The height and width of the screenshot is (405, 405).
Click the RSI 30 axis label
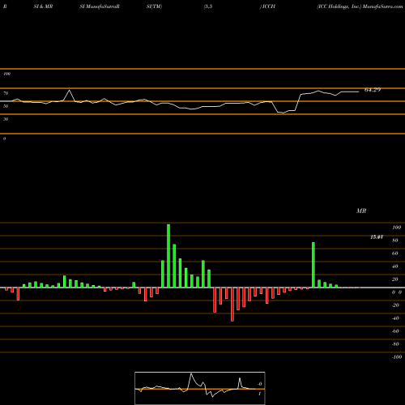pos(6,119)
